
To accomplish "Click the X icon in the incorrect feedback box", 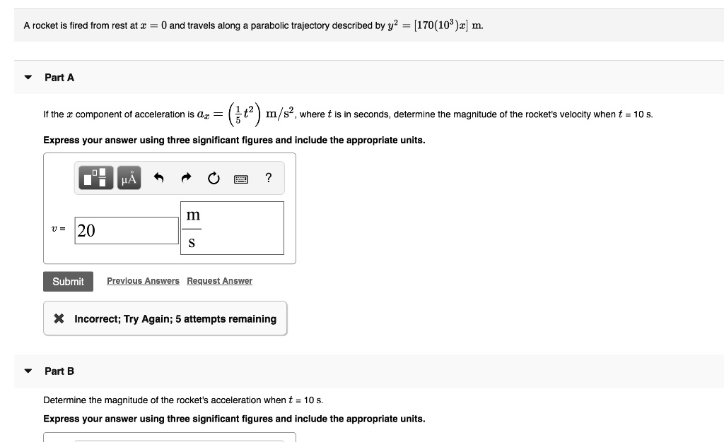I will point(59,318).
